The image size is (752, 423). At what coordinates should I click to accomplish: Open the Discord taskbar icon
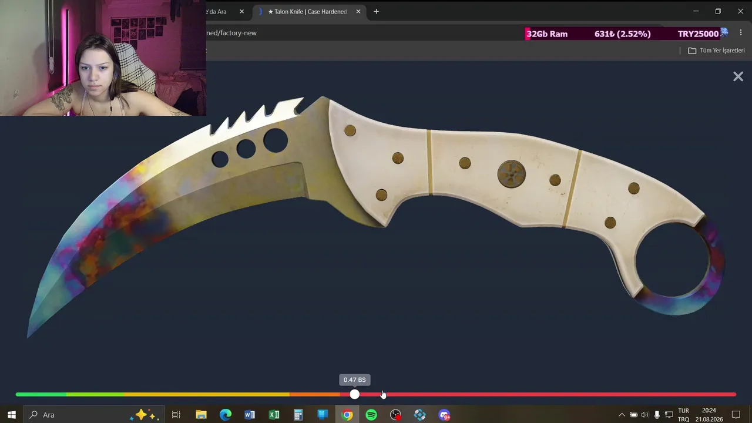[x=444, y=415]
